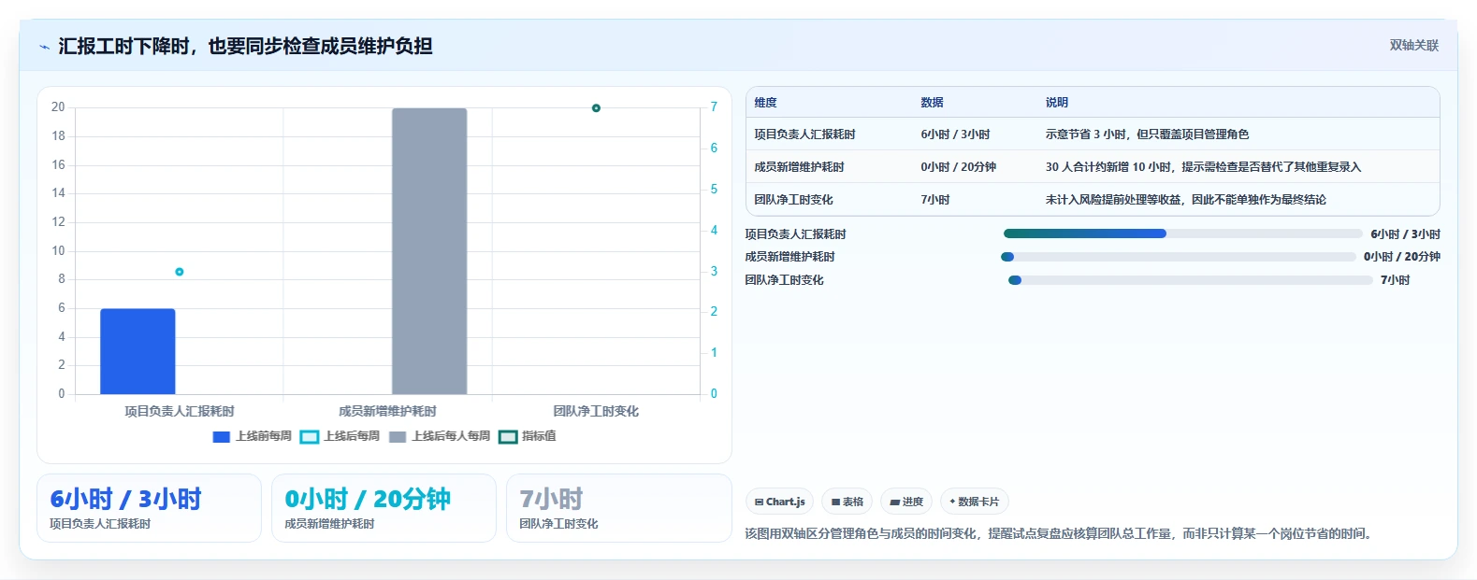This screenshot has height=580, width=1477.
Task: Click table cell 项目负责人汇报耗时
Action: click(805, 134)
